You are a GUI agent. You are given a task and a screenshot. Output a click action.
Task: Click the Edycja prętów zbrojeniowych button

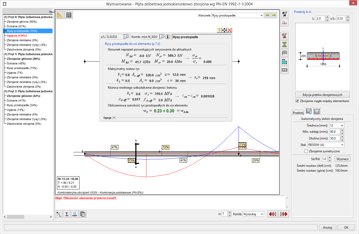click(x=322, y=95)
